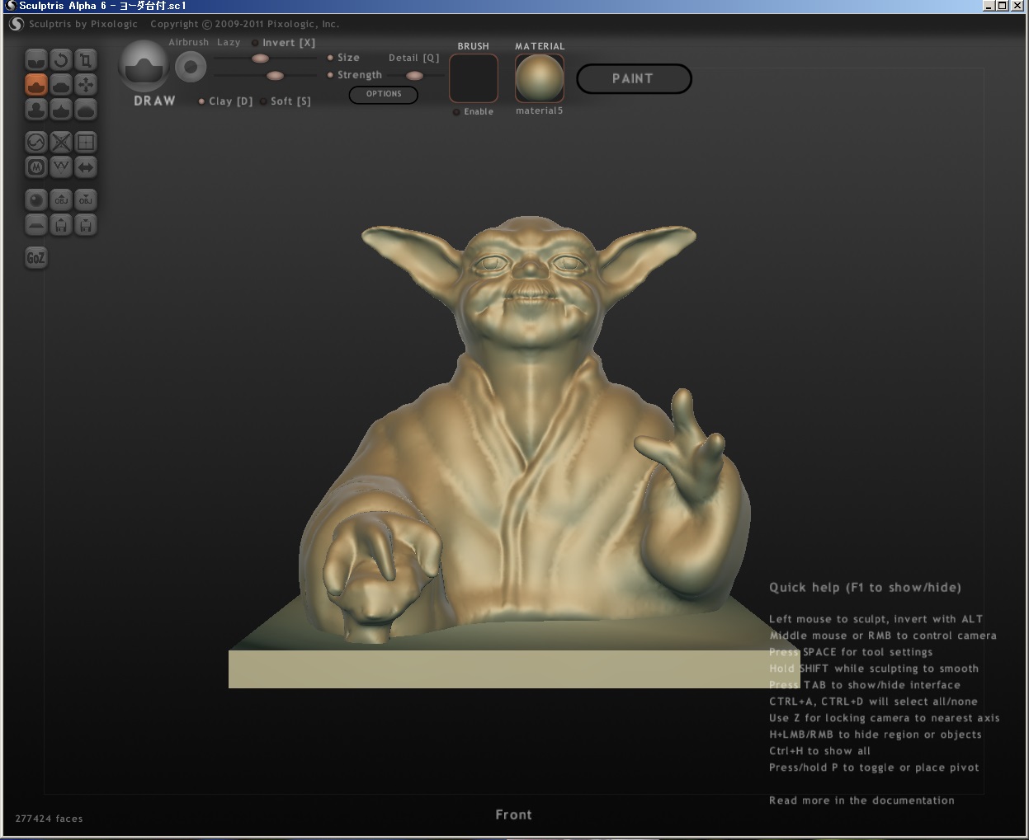Click the Subdivide all grid icon
This screenshot has width=1029, height=840.
[x=86, y=143]
